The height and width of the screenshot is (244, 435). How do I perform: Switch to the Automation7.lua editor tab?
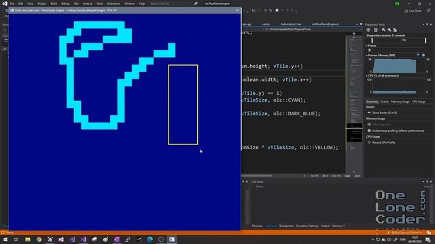coord(291,24)
